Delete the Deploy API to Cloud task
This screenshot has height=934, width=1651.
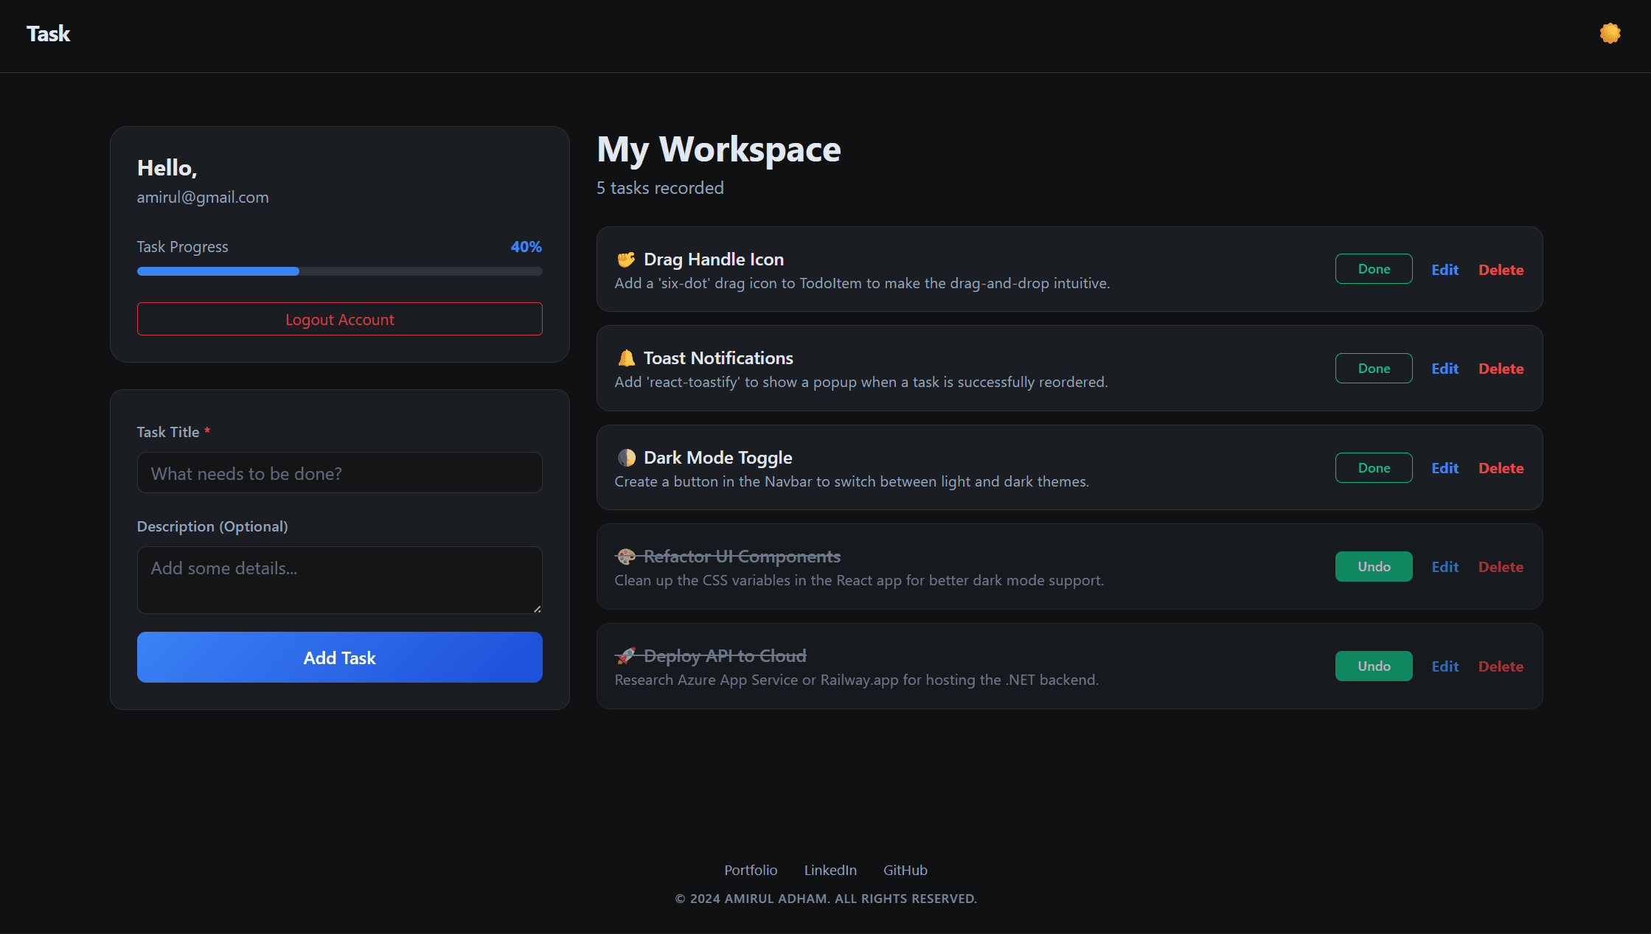click(x=1501, y=666)
